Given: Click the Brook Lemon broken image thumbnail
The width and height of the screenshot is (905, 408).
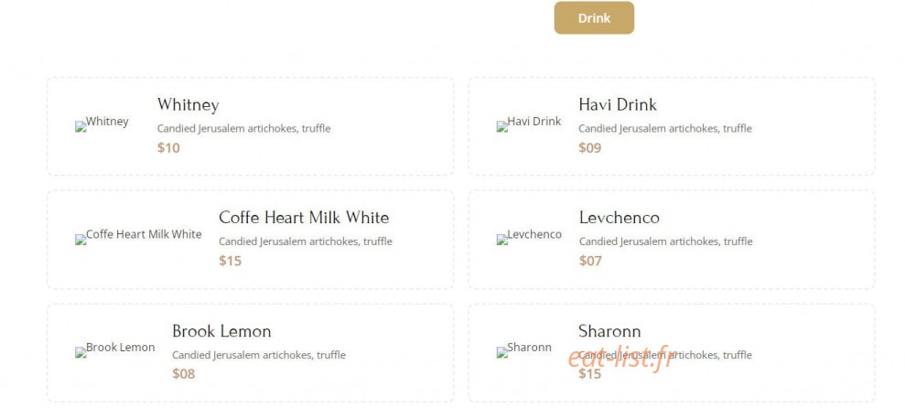Looking at the screenshot, I should coord(115,349).
